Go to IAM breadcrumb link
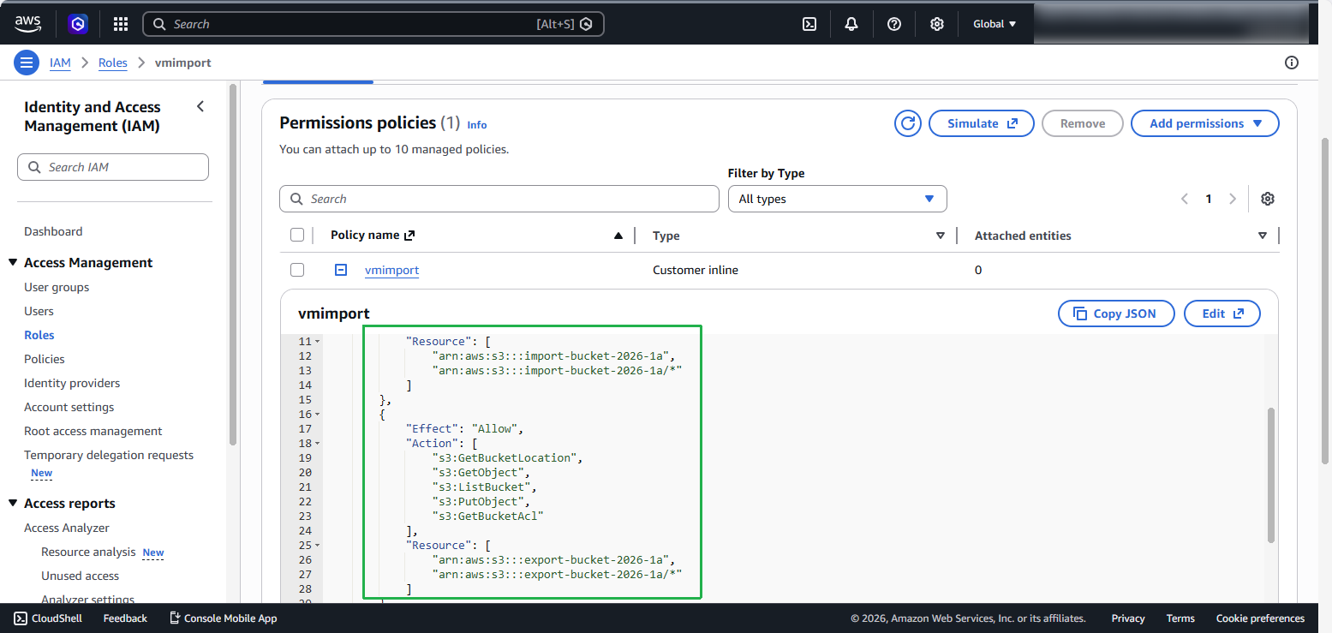This screenshot has width=1332, height=633. 60,63
